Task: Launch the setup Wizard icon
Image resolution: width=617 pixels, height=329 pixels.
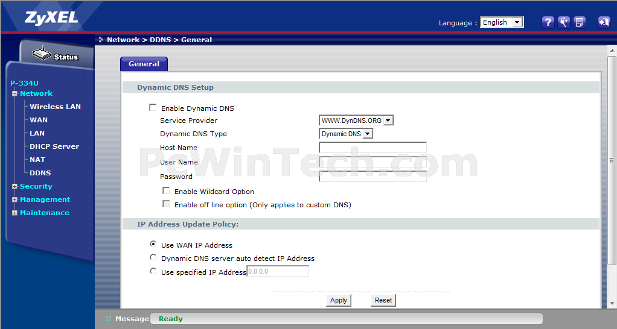Action: click(x=563, y=22)
